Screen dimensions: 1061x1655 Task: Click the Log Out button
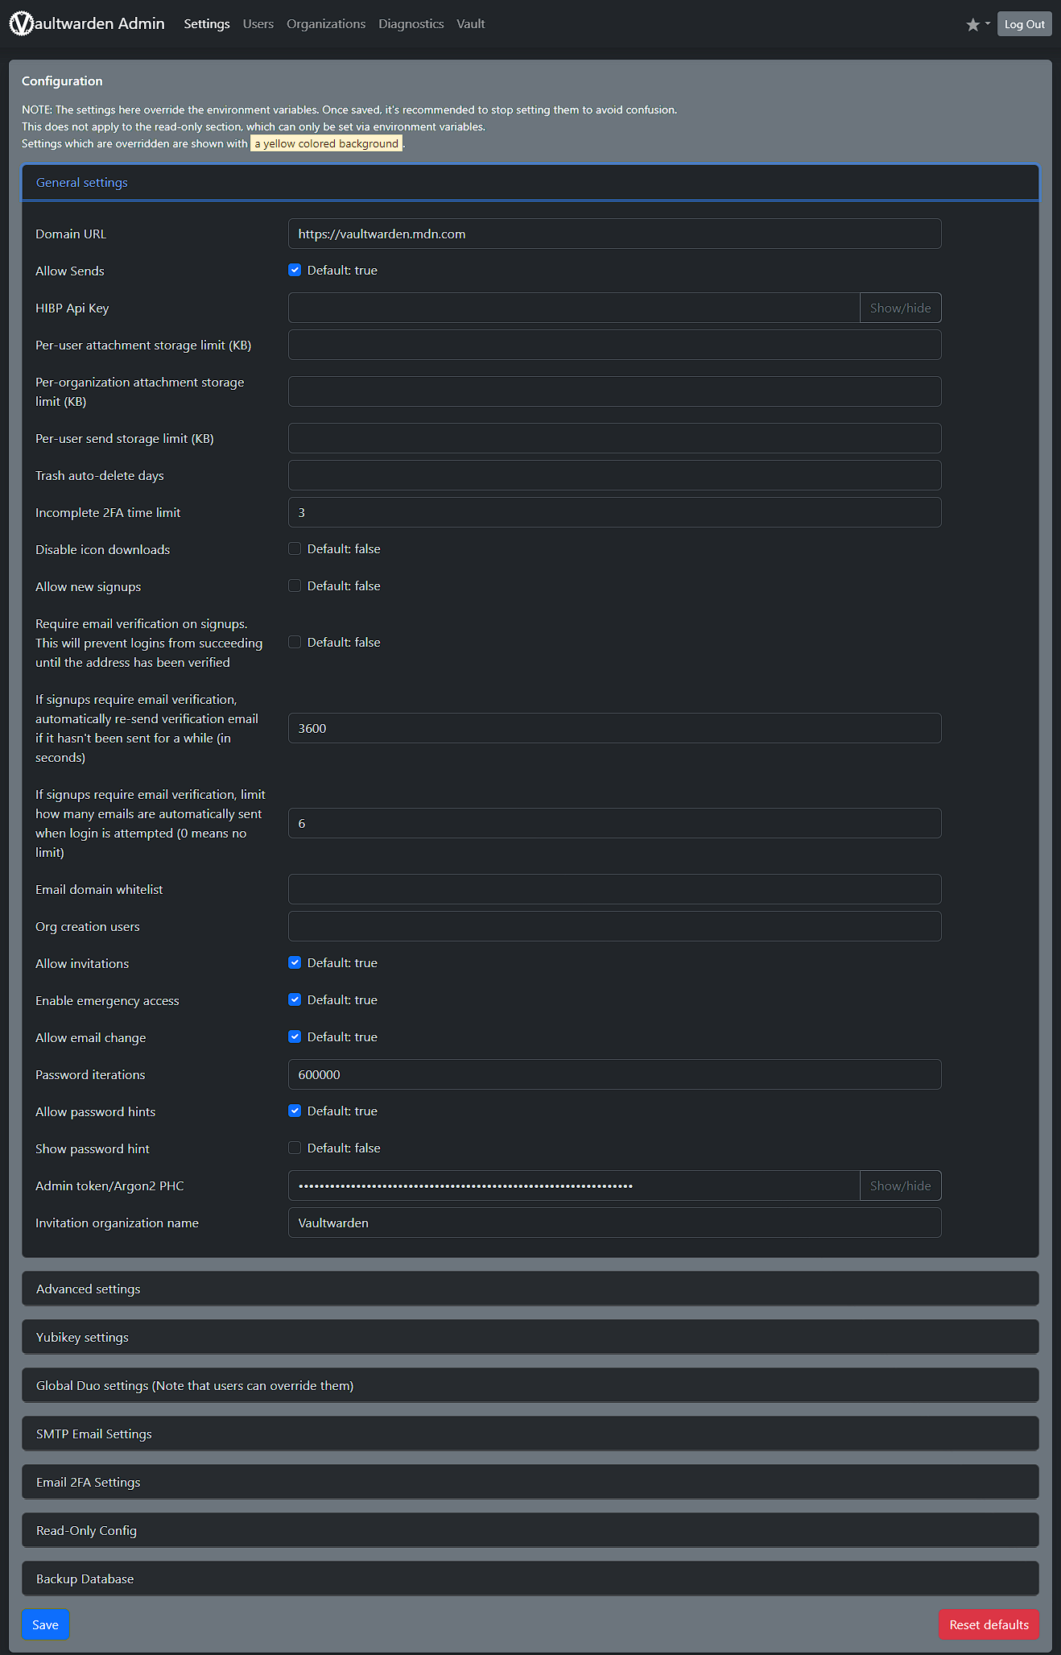1024,24
